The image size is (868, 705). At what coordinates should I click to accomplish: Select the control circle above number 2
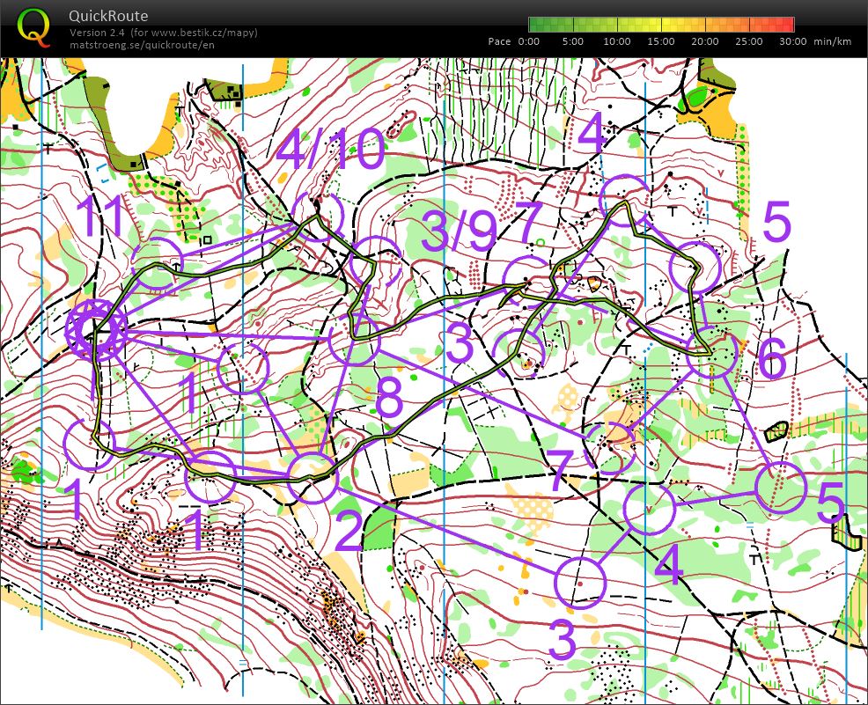[x=313, y=477]
